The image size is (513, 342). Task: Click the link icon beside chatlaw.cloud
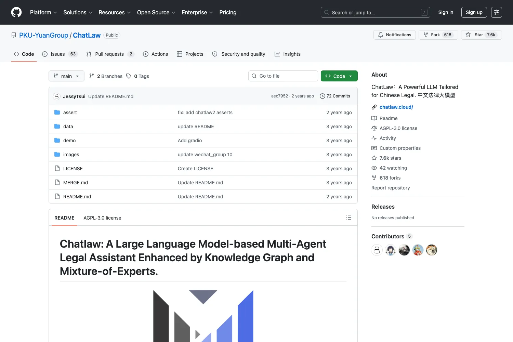(x=374, y=107)
